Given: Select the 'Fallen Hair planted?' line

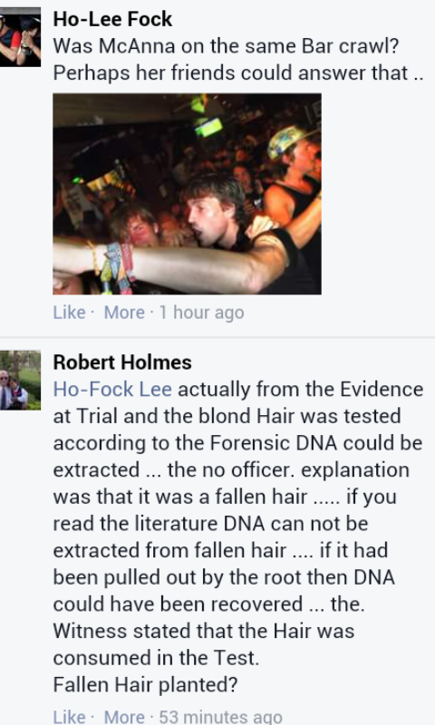Looking at the screenshot, I should (x=145, y=684).
